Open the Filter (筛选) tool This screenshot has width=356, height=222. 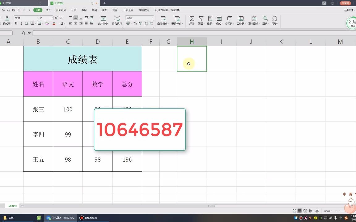click(201, 18)
